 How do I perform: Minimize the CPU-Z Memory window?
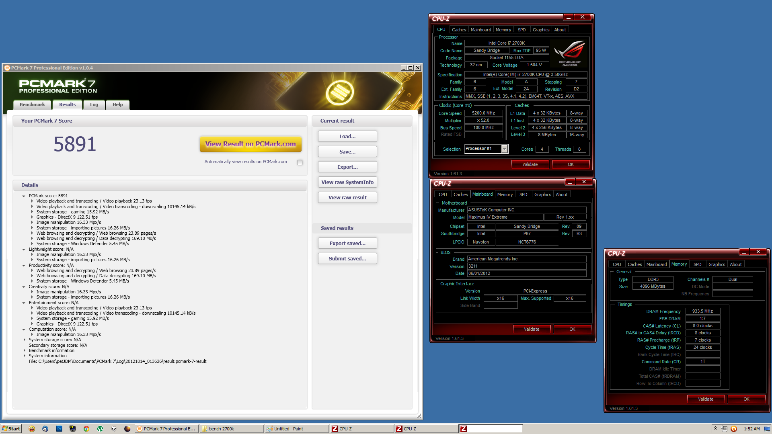click(x=744, y=252)
